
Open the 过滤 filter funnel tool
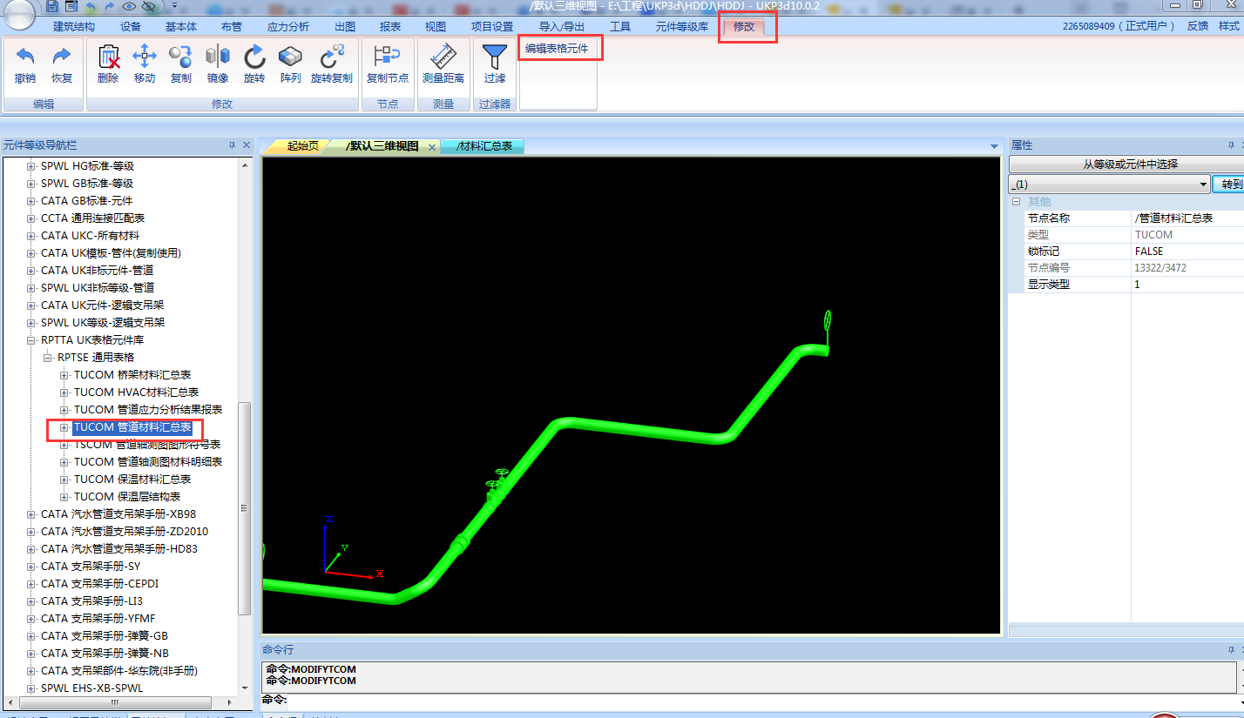pyautogui.click(x=495, y=58)
